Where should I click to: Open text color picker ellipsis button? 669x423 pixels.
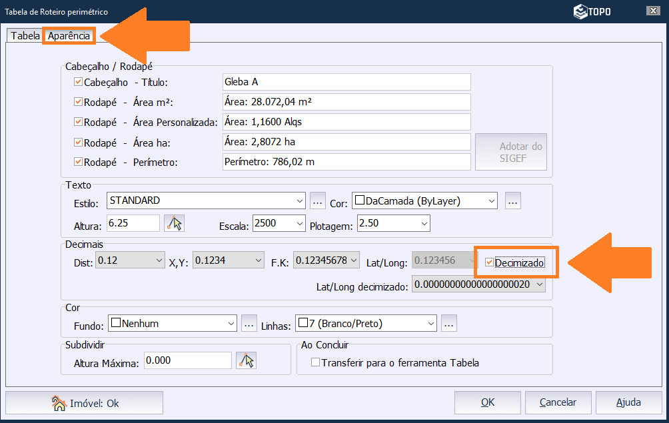tap(512, 201)
